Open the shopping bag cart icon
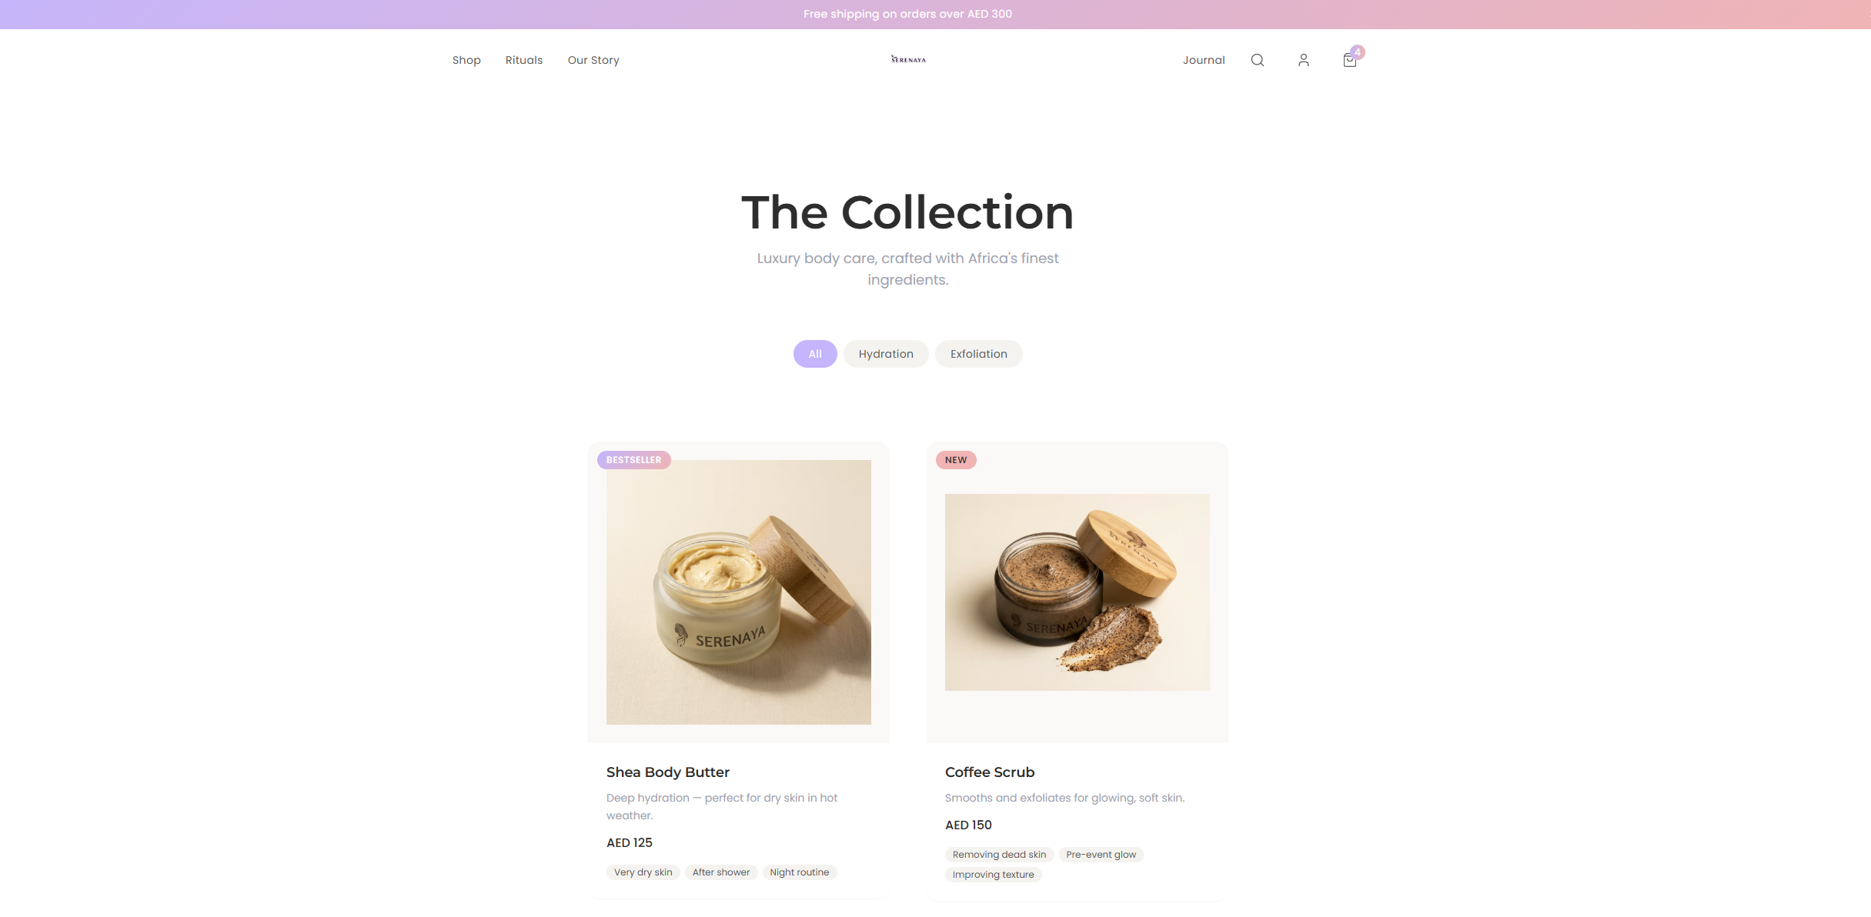 1349,60
